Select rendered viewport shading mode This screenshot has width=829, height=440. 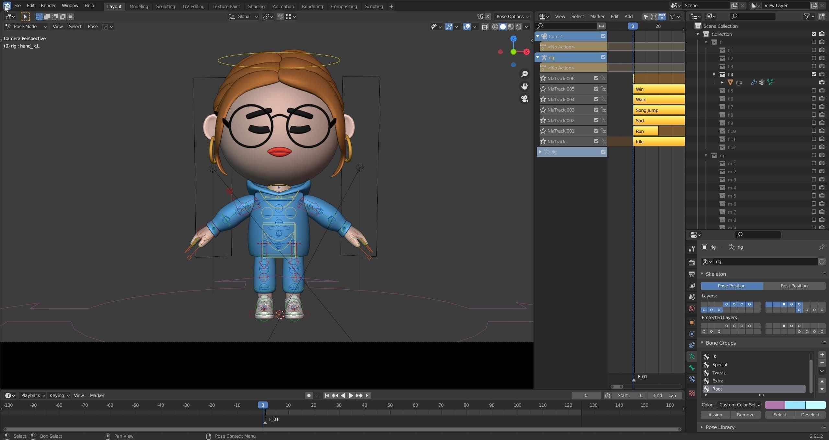pyautogui.click(x=518, y=27)
